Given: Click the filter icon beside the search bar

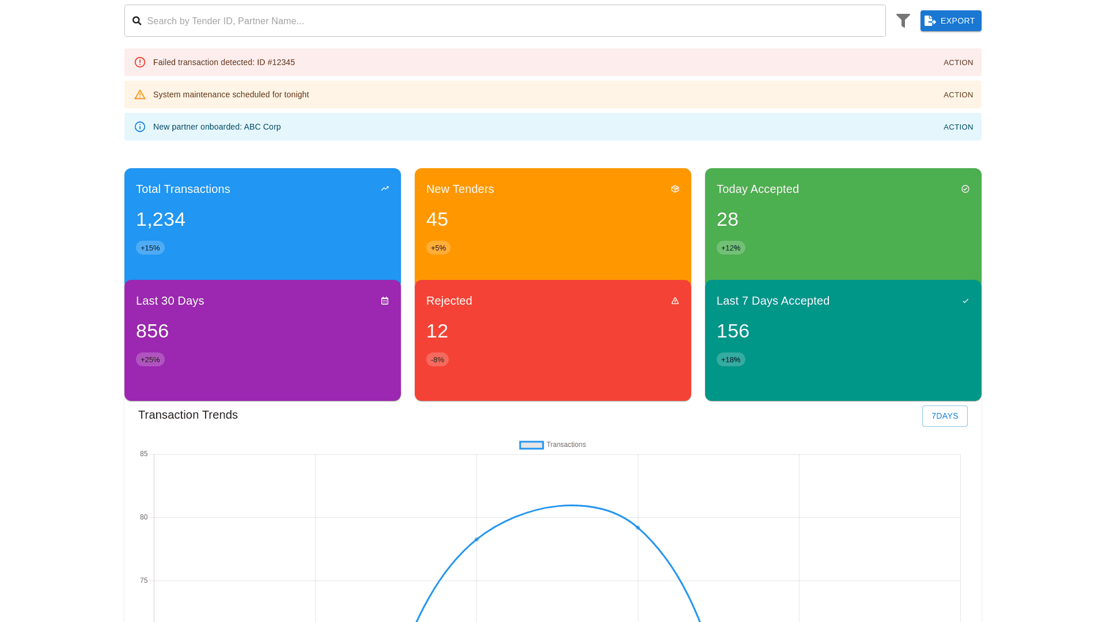Looking at the screenshot, I should click(903, 20).
